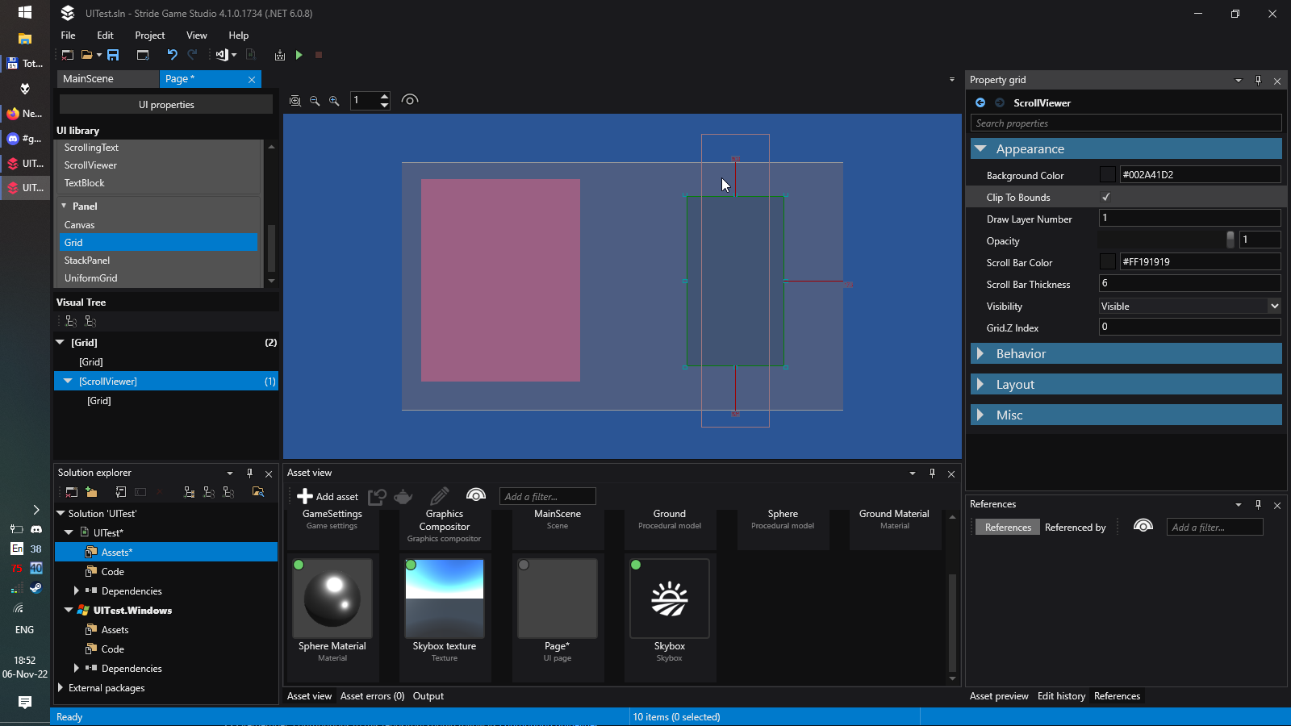This screenshot has height=726, width=1291.
Task: Click the back arrow in Property grid
Action: pyautogui.click(x=980, y=102)
